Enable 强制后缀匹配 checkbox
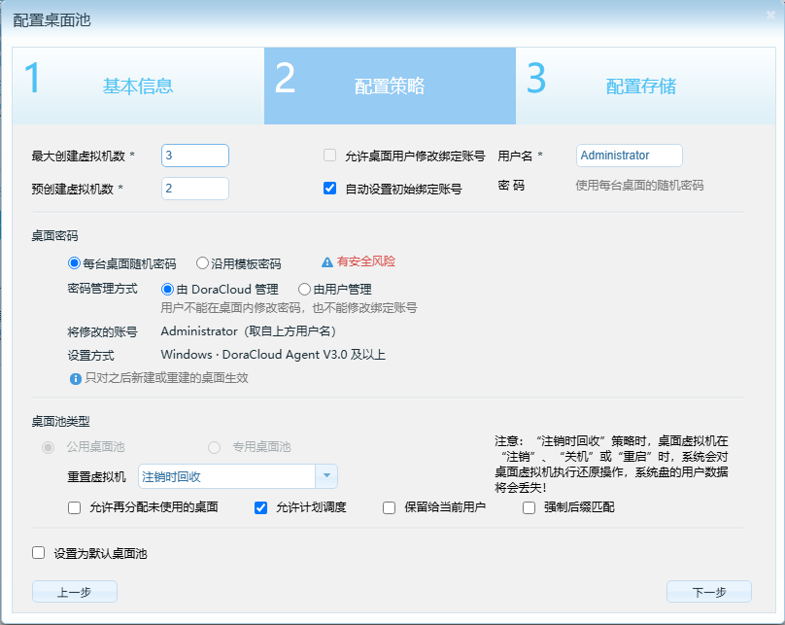Image resolution: width=785 pixels, height=625 pixels. 529,507
